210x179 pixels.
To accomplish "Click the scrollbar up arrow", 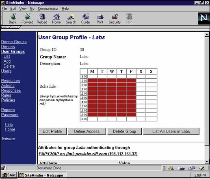I will [207, 35].
